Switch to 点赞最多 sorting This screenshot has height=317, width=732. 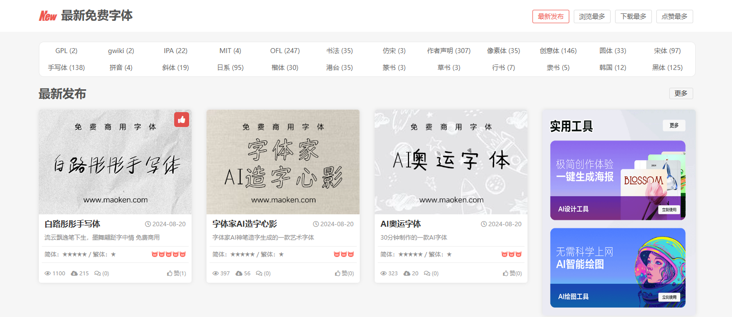click(x=674, y=16)
